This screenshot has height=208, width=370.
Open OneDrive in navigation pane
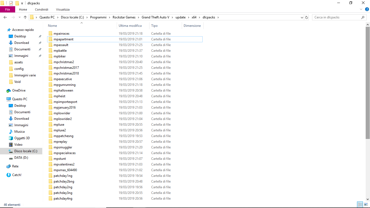[19, 90]
